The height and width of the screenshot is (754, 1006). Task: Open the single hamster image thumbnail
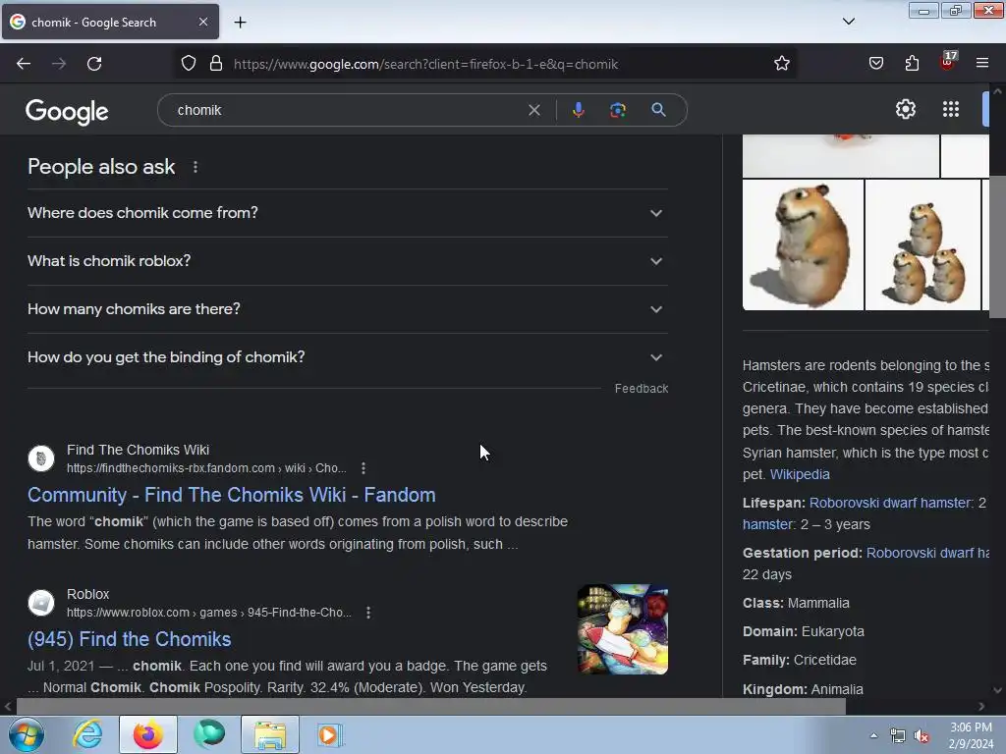(x=803, y=244)
